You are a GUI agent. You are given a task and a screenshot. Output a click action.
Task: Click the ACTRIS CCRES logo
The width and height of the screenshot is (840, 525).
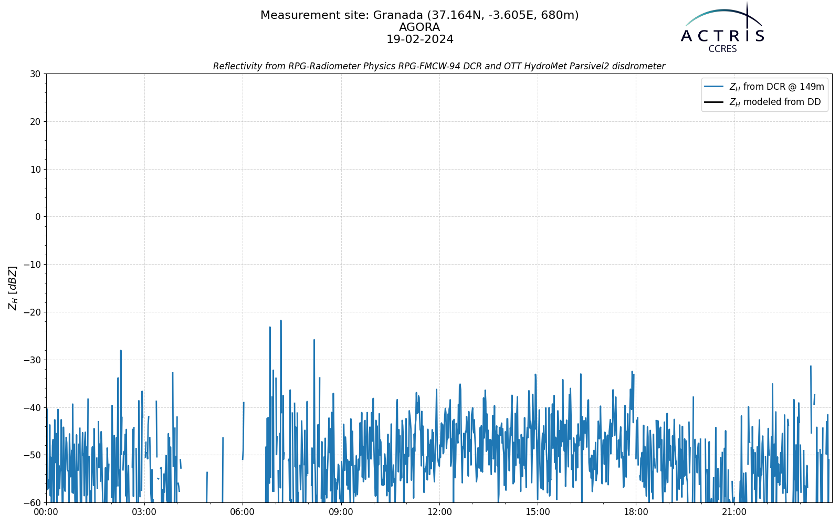pyautogui.click(x=722, y=27)
